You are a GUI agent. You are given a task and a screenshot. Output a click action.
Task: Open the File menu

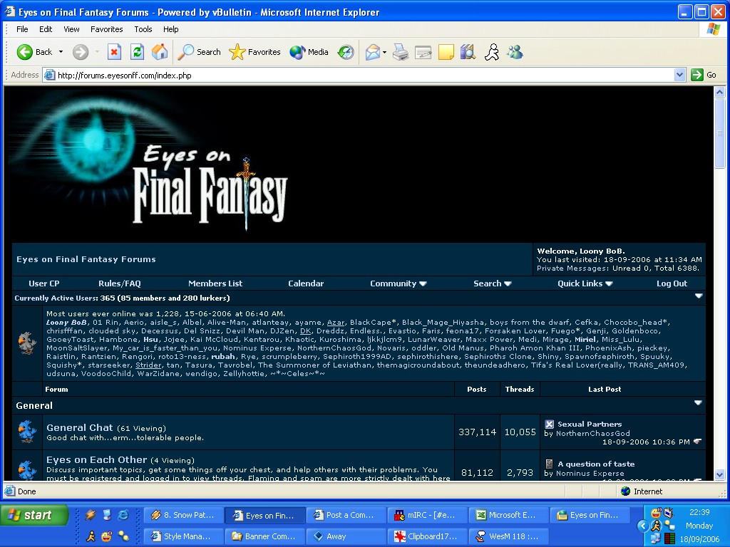coord(22,29)
